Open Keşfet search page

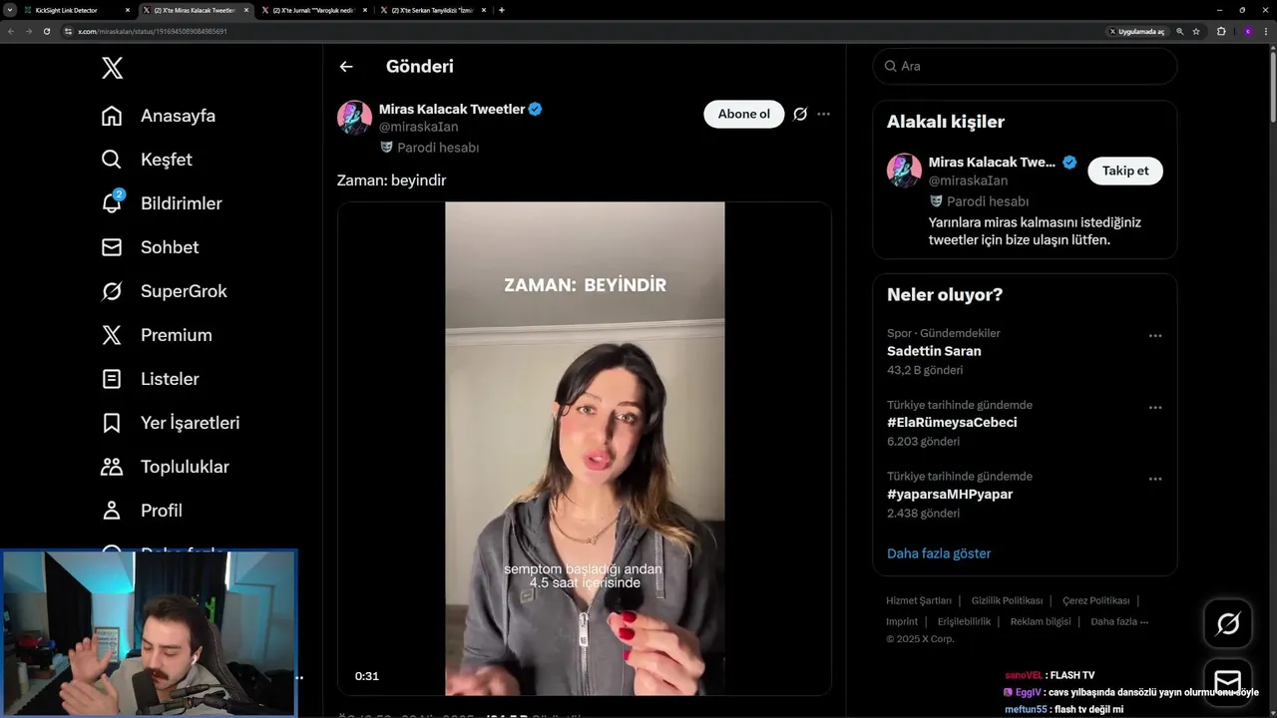(x=147, y=160)
